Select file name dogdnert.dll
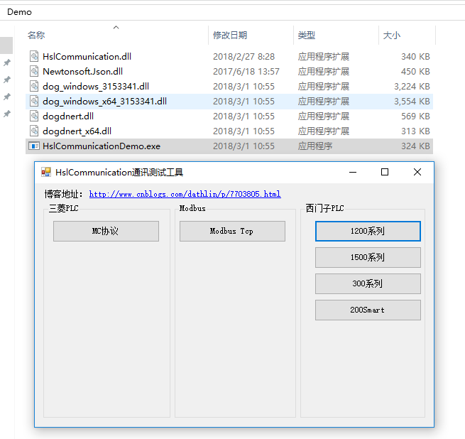 (68, 116)
